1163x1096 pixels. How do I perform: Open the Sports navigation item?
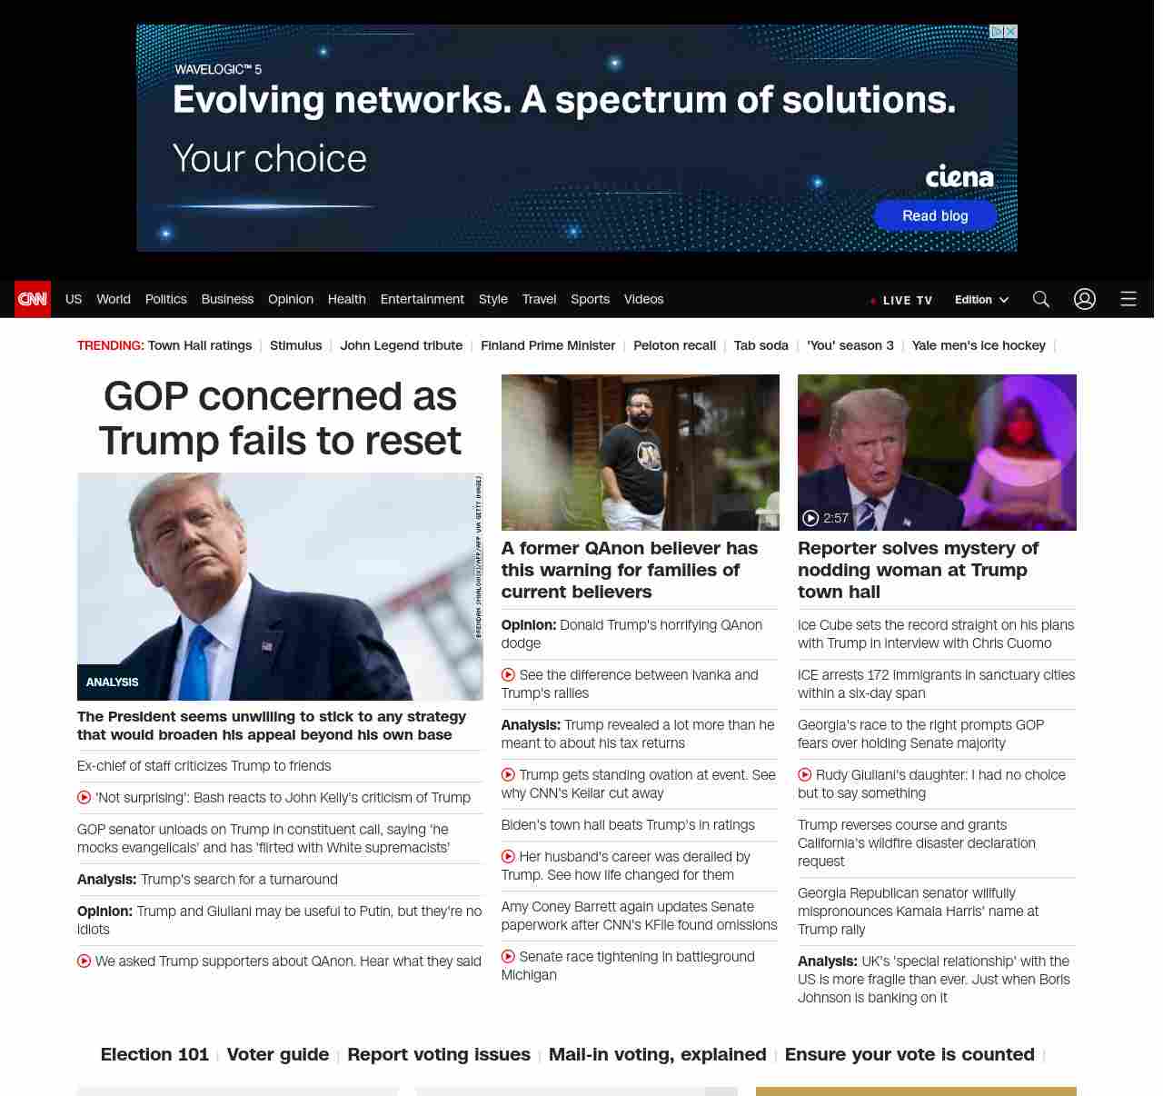click(x=591, y=299)
